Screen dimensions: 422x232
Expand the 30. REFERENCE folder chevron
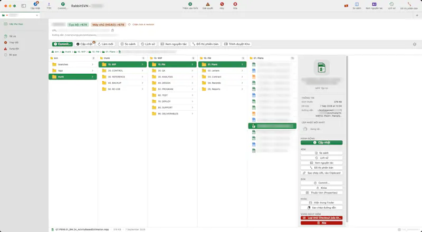(142, 76)
